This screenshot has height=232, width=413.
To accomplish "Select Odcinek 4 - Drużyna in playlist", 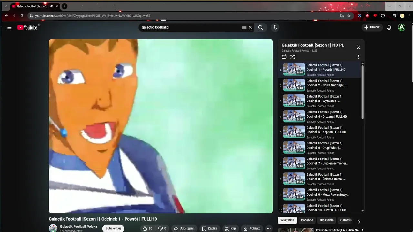I will (319, 117).
